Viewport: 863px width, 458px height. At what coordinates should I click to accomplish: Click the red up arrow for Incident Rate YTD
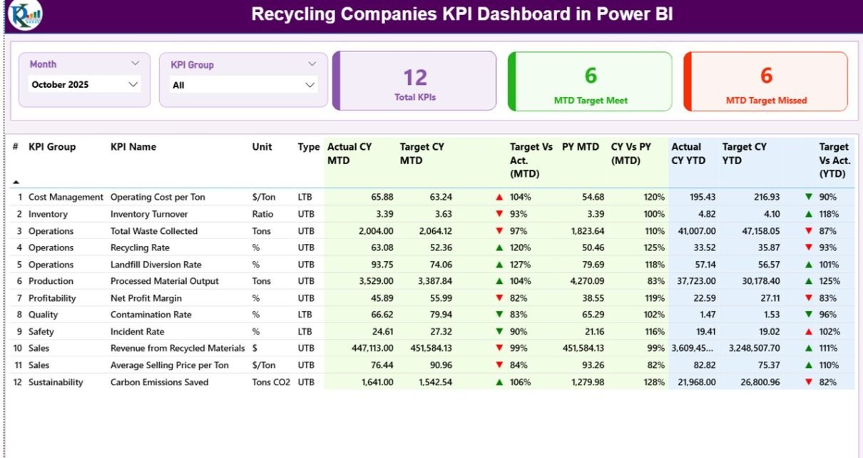[x=808, y=332]
